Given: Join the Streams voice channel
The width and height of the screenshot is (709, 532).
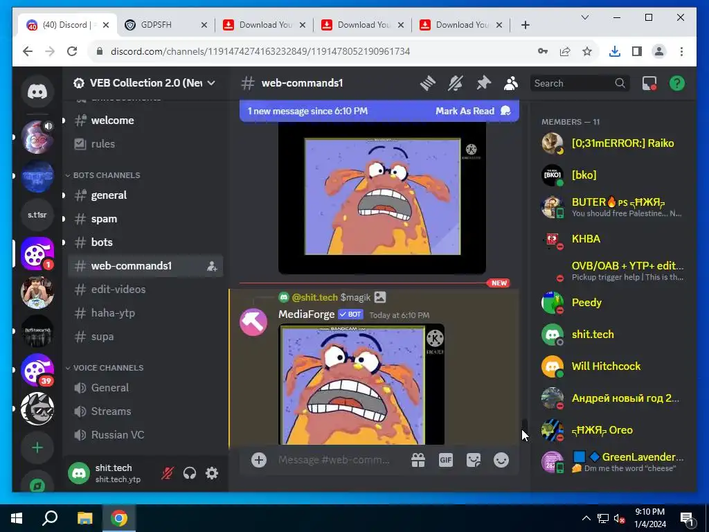Looking at the screenshot, I should point(145,411).
